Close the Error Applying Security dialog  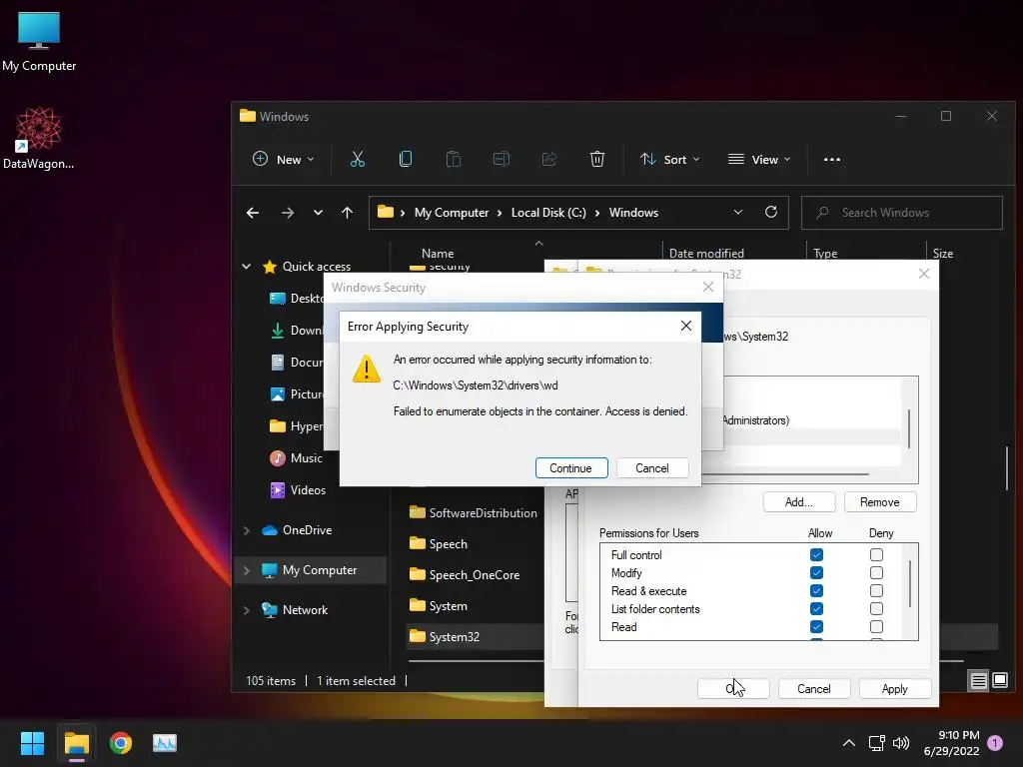[x=685, y=326]
